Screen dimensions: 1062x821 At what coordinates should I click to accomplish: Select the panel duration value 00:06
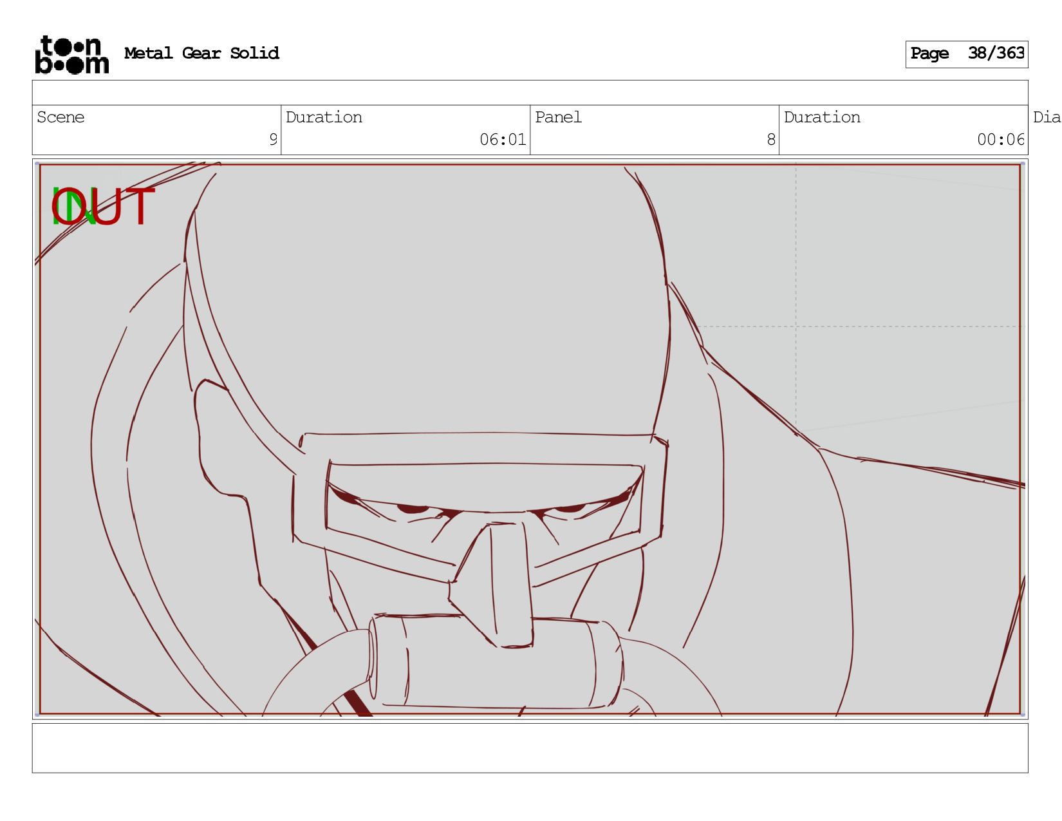(x=1001, y=140)
